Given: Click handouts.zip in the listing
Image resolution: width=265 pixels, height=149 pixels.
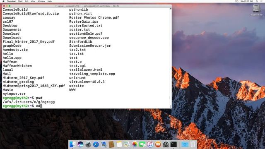Looking at the screenshot, I should [x=15, y=50].
